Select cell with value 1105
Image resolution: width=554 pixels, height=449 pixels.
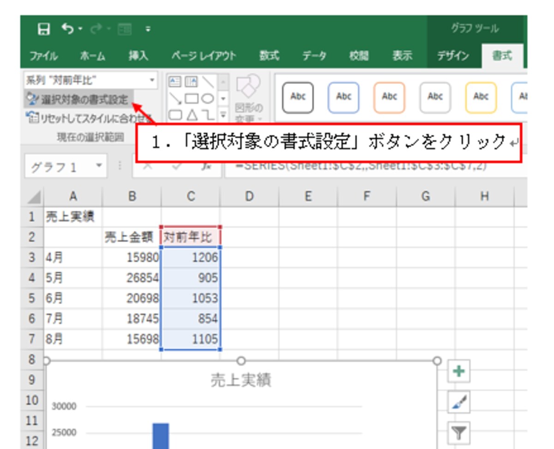click(x=191, y=339)
